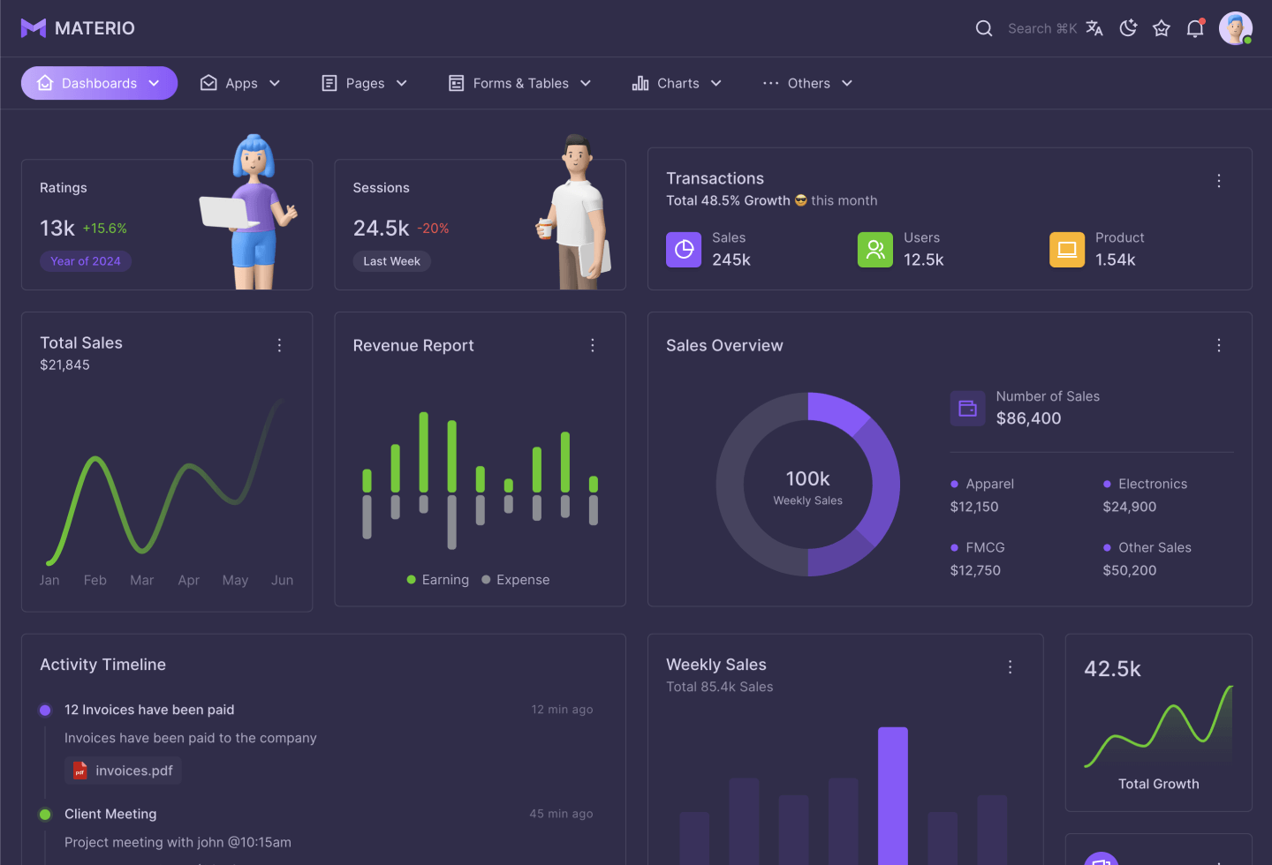Select the Electronics legend entry

(x=1146, y=484)
